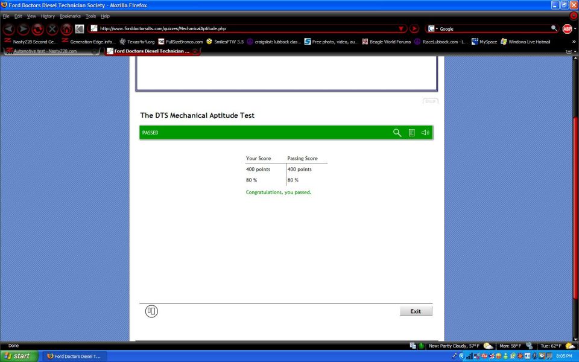579x362 pixels.
Task: Expand the bookmarks toolbar overflow chevron
Action: tap(574, 42)
